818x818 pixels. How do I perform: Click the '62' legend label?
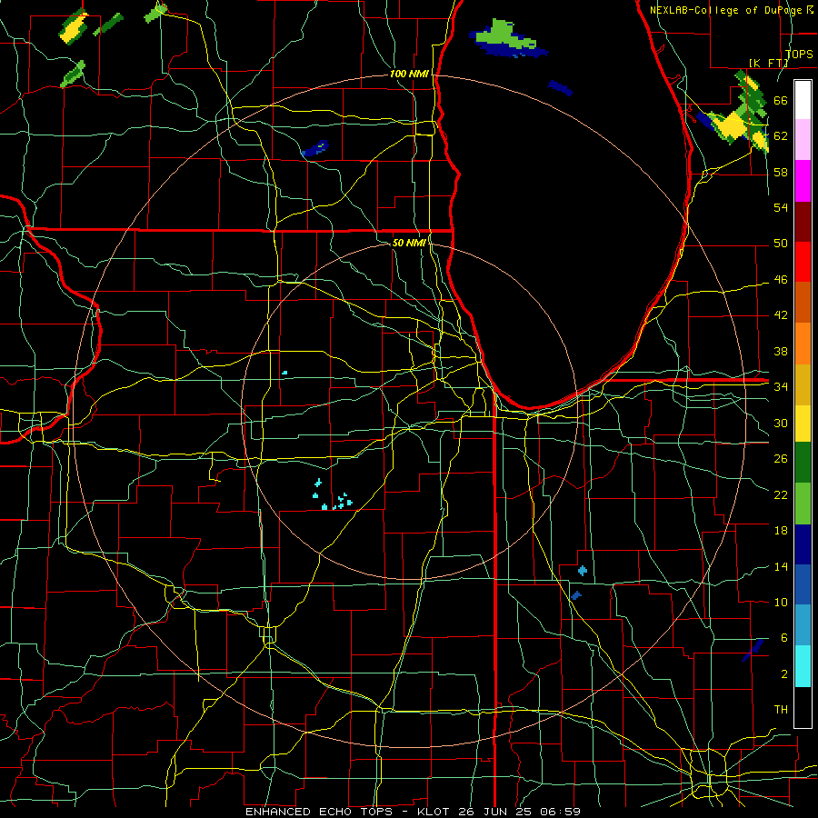pyautogui.click(x=781, y=136)
